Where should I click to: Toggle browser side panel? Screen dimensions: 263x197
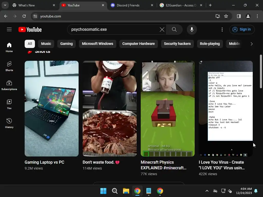(239, 16)
